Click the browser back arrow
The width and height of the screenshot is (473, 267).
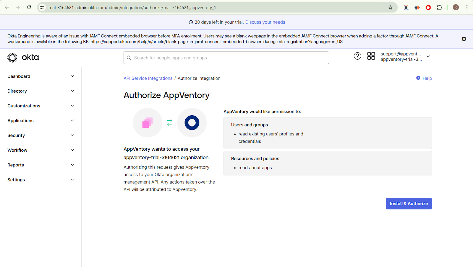pyautogui.click(x=7, y=7)
